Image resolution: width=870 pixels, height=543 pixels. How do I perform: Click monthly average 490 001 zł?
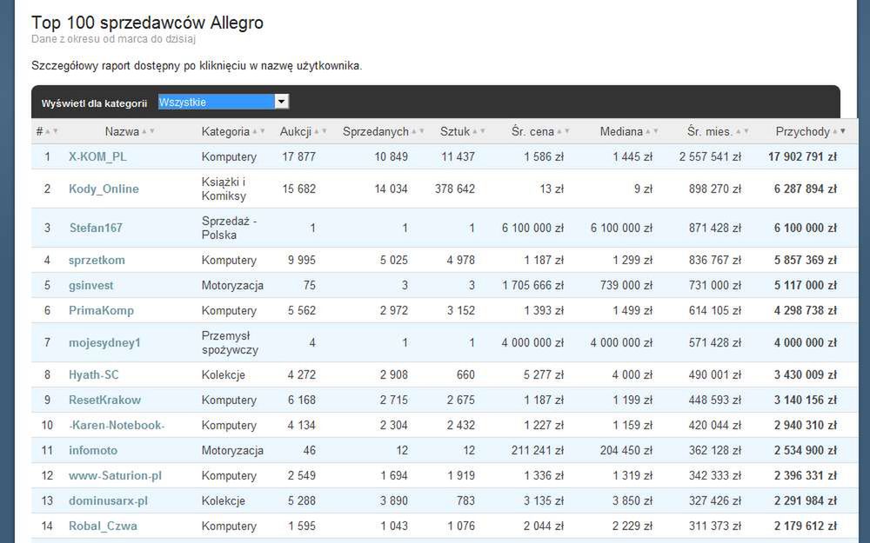[x=714, y=375]
